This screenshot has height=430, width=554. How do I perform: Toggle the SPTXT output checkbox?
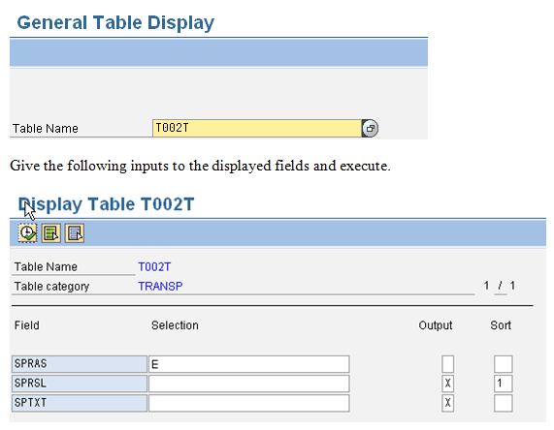[447, 403]
